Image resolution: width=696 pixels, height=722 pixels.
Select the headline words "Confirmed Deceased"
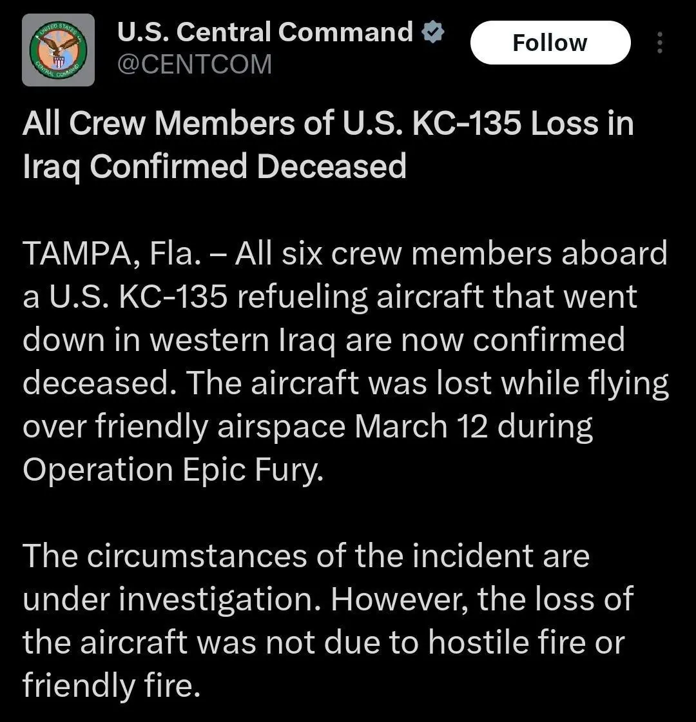click(247, 166)
